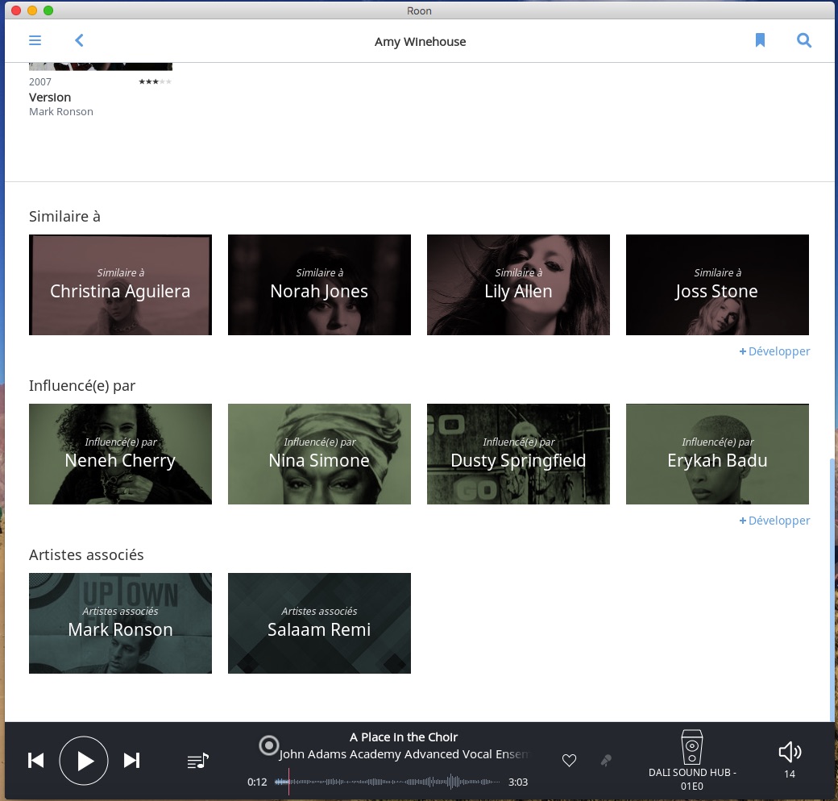The height and width of the screenshot is (801, 838).
Task: Click Mark Ronson under Version album
Action: pyautogui.click(x=61, y=111)
